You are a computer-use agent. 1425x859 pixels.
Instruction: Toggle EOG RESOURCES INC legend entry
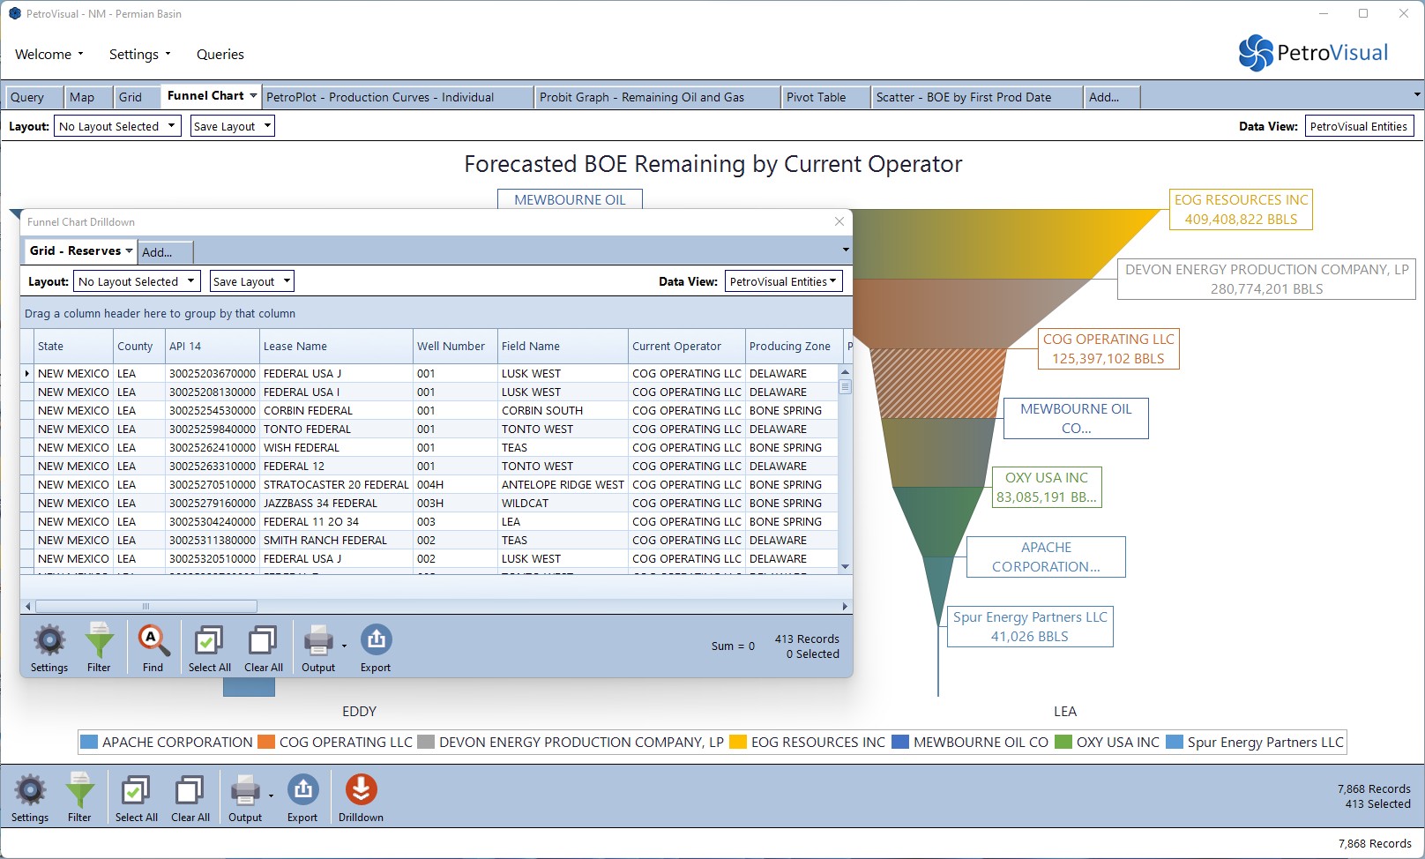pyautogui.click(x=808, y=743)
